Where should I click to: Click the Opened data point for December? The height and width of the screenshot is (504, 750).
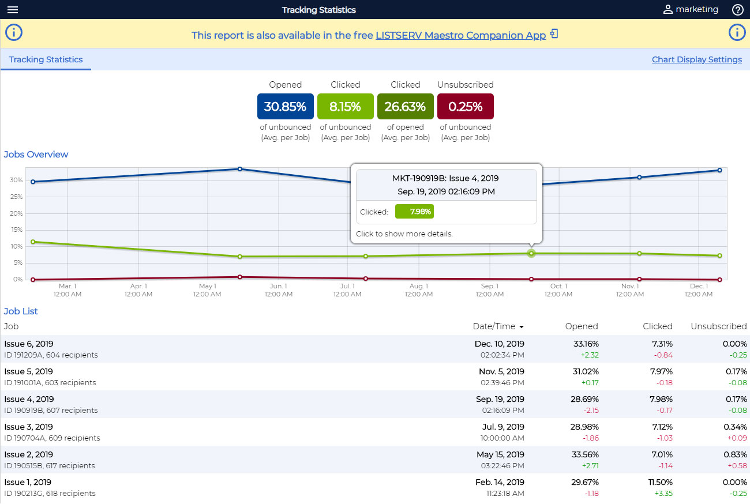719,170
